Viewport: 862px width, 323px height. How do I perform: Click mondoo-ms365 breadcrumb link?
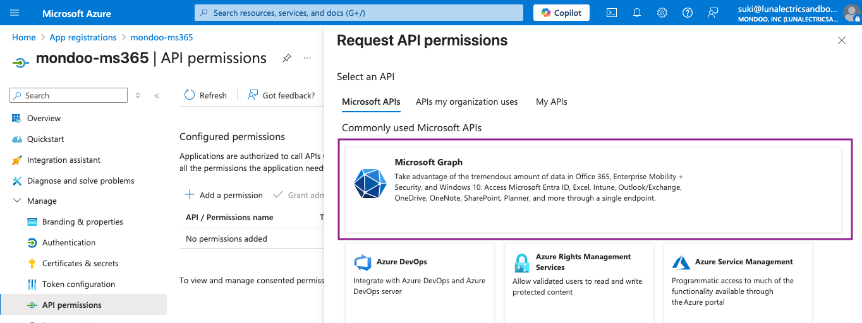coord(162,37)
